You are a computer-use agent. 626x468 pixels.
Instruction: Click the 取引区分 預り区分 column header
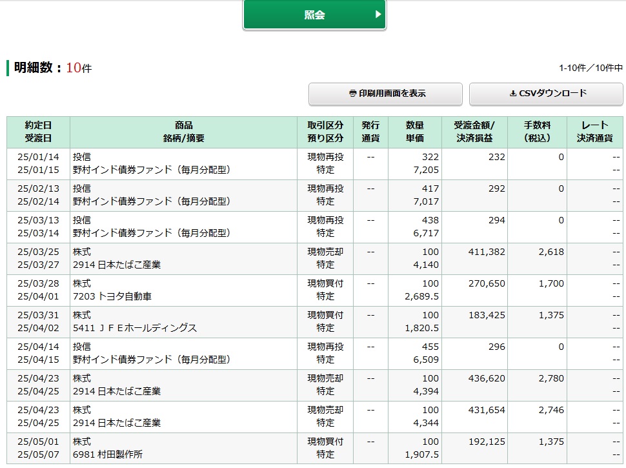pyautogui.click(x=325, y=132)
